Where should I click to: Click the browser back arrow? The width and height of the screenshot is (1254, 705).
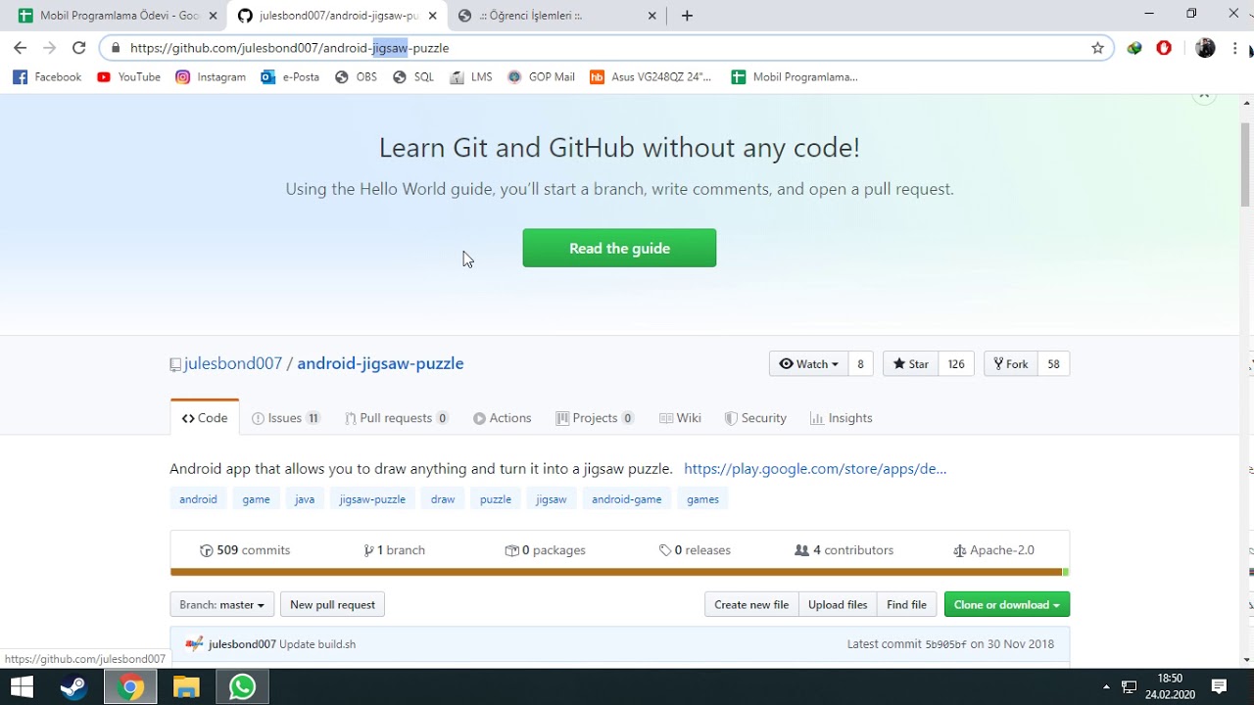(20, 48)
